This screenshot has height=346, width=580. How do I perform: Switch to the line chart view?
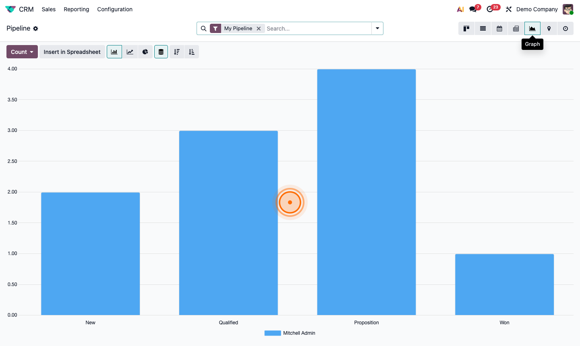coord(130,51)
